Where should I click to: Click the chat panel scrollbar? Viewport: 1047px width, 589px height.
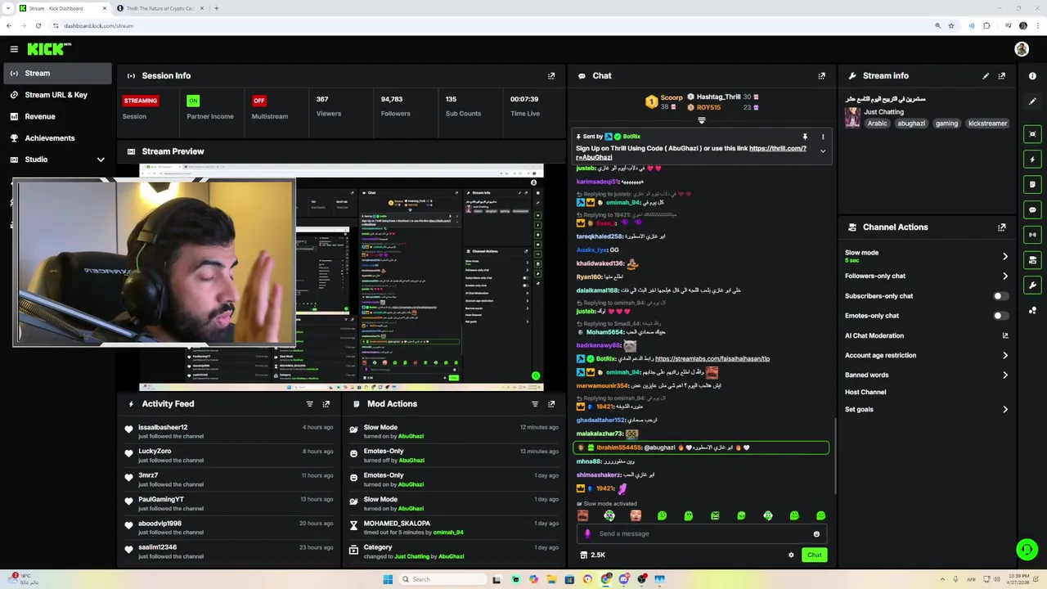pyautogui.click(x=835, y=456)
